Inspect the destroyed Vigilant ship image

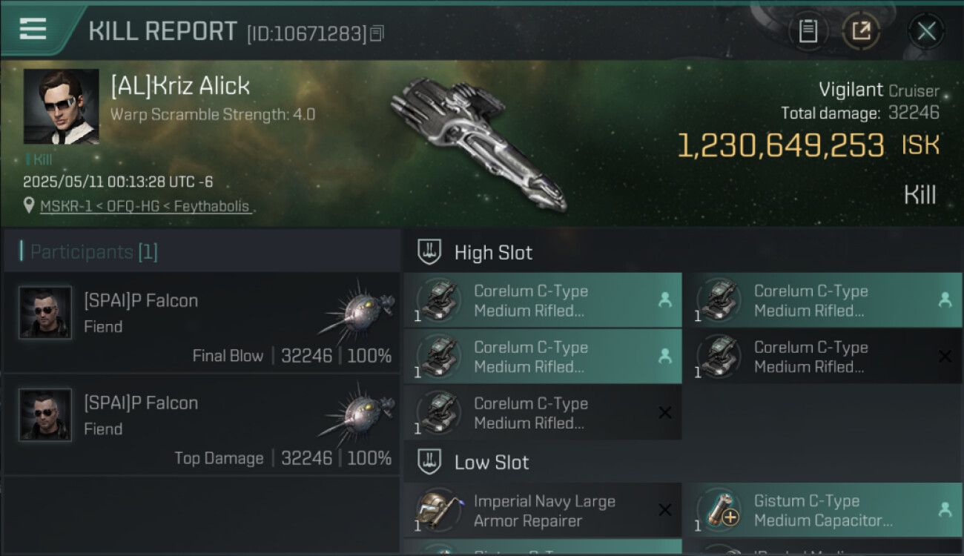click(478, 141)
